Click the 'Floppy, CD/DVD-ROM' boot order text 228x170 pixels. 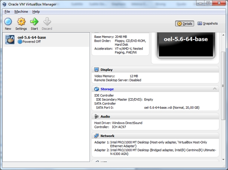click(130, 41)
